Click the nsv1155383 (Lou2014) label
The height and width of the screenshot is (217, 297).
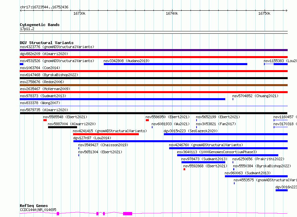[280, 61]
